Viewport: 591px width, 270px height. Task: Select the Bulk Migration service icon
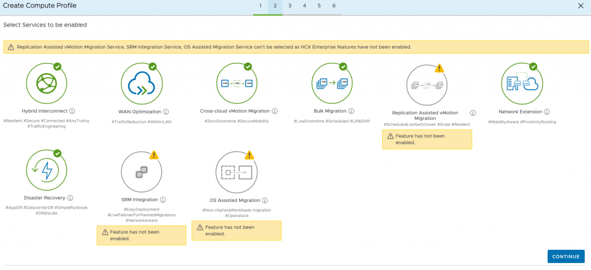pyautogui.click(x=332, y=83)
